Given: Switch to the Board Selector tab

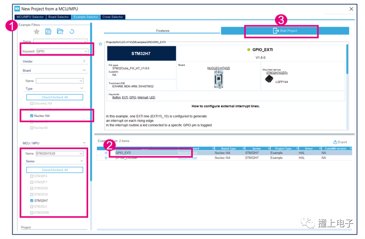Looking at the screenshot, I should tap(59, 17).
